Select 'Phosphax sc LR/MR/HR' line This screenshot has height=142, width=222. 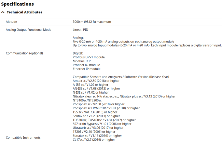pos(106,108)
